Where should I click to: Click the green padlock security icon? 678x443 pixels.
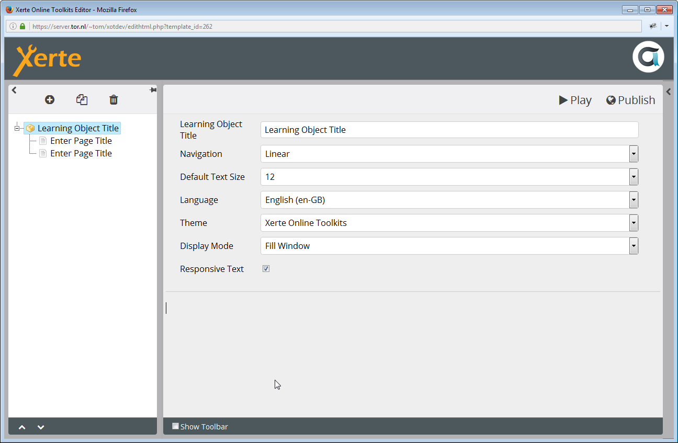pos(22,26)
